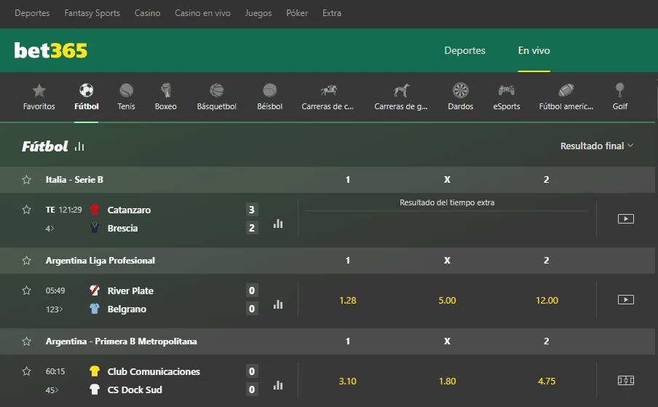Expand the 123> markets for River Plate match
The image size is (658, 407).
point(54,309)
